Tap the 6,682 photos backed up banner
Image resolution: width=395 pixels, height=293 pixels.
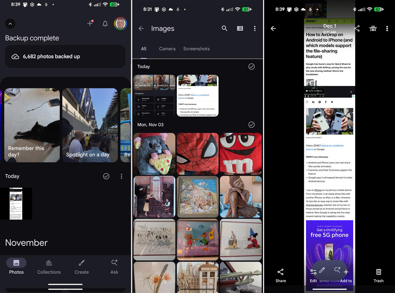(x=65, y=56)
